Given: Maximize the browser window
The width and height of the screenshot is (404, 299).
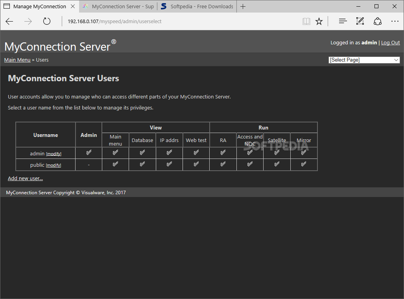Looking at the screenshot, I should click(376, 6).
